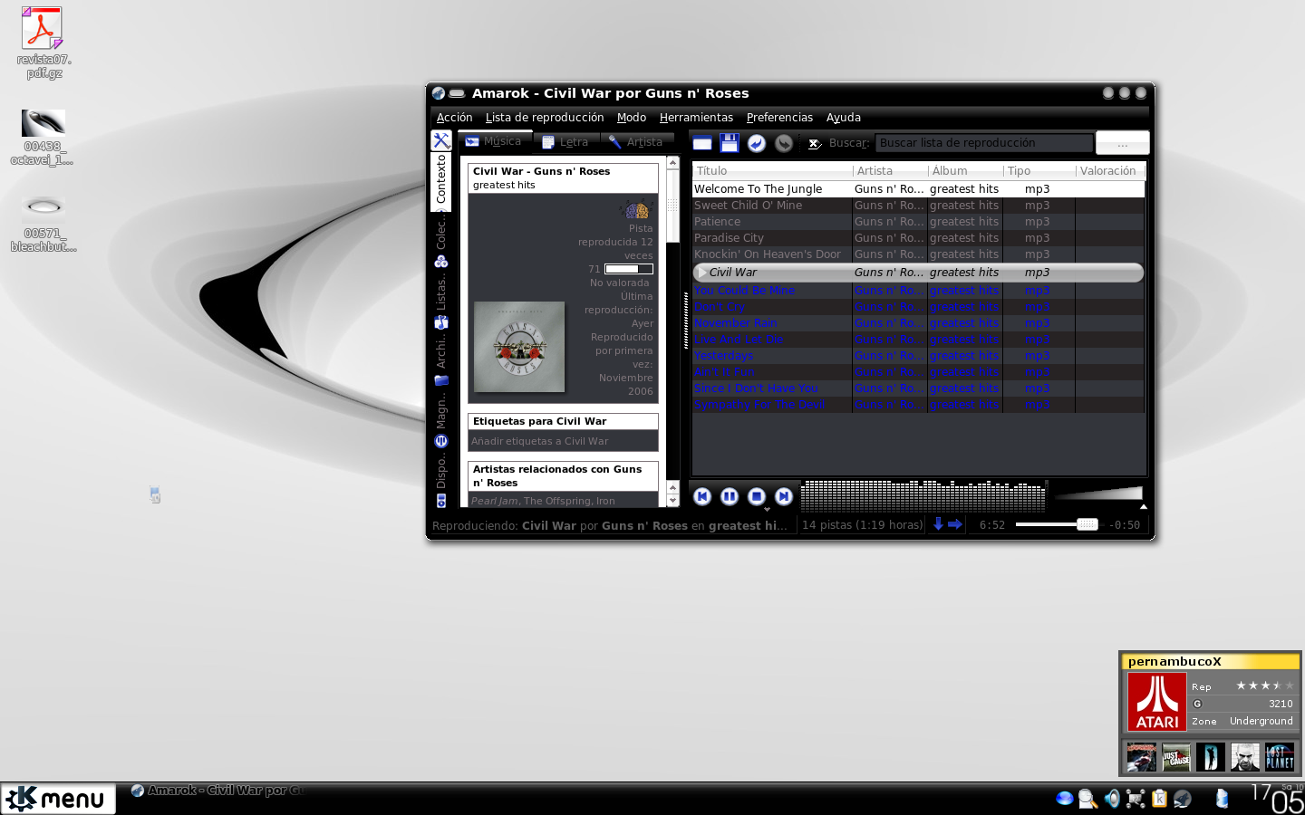Select the Patience track row
The image size is (1305, 815).
click(x=918, y=222)
